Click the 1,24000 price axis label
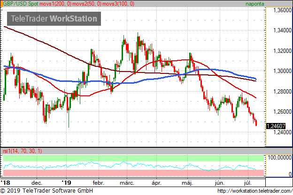 point(282,132)
